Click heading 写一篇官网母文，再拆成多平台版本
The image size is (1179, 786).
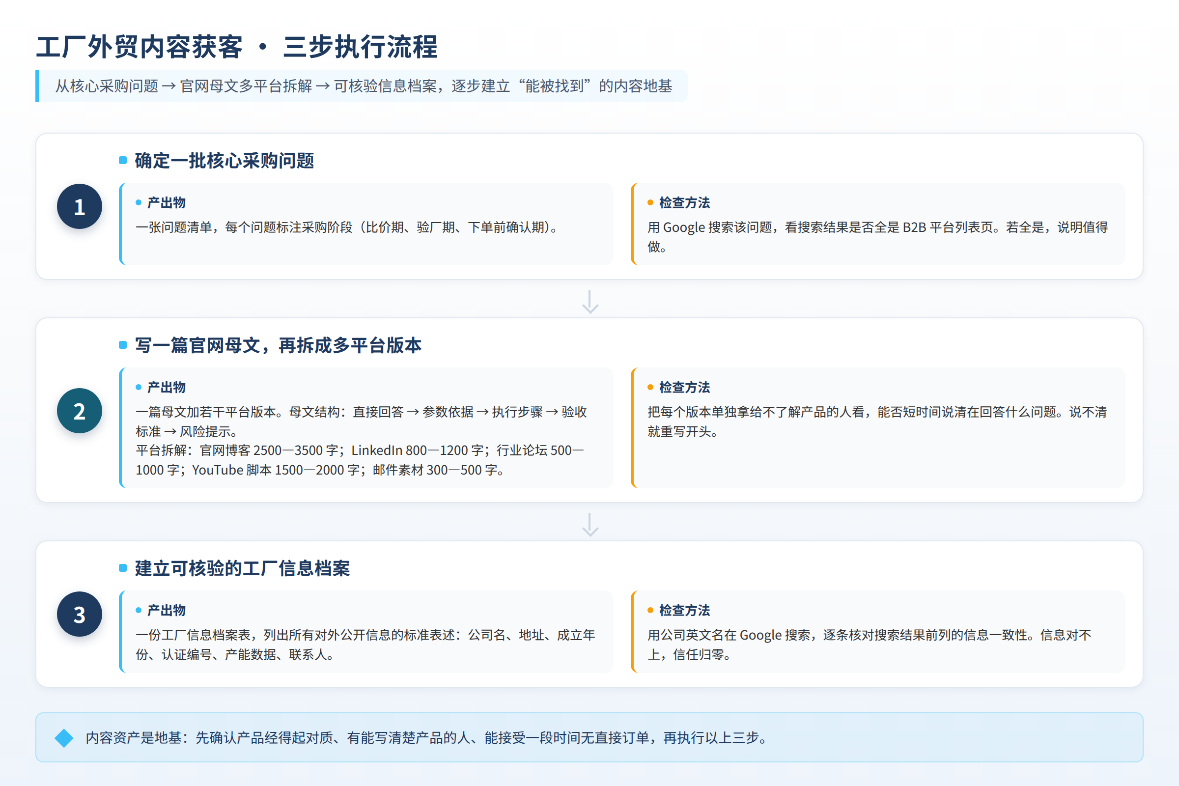278,345
